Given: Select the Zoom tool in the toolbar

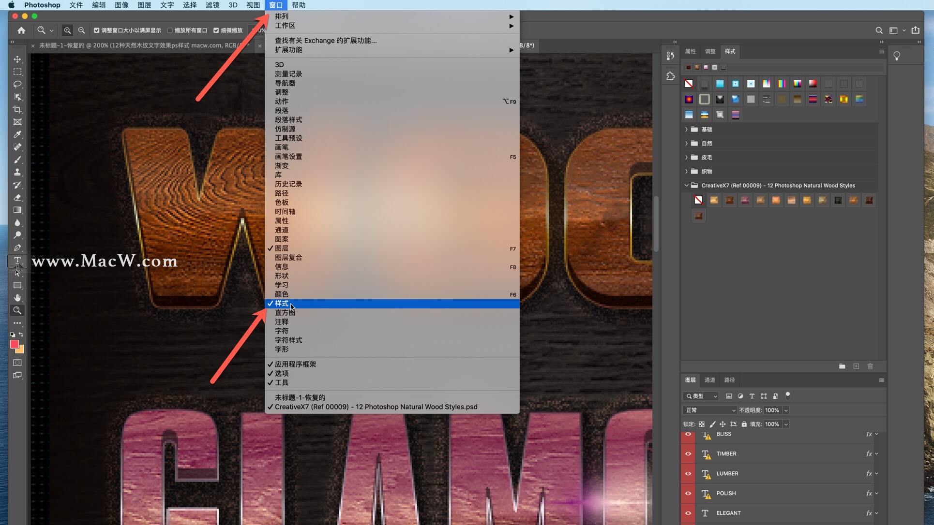Looking at the screenshot, I should (x=18, y=311).
